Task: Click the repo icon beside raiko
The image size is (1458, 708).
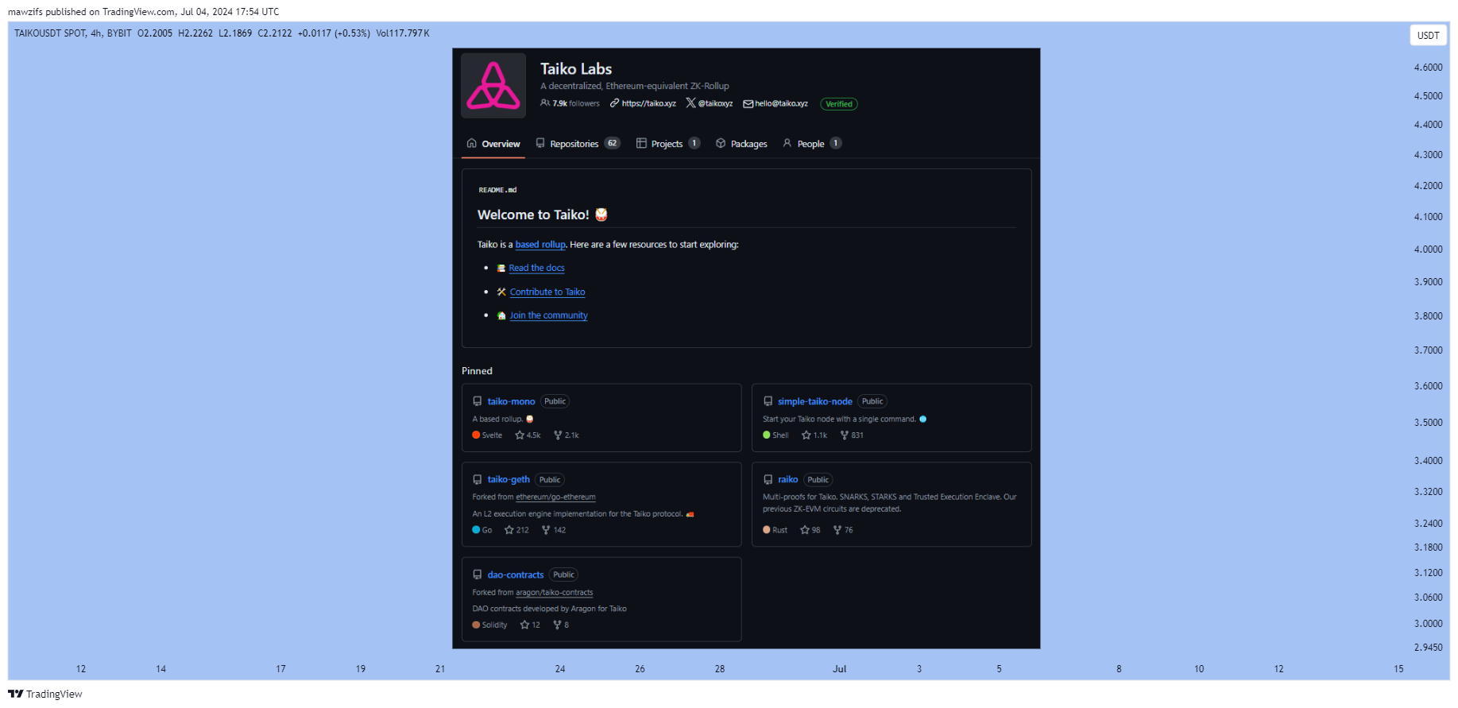Action: pos(768,480)
